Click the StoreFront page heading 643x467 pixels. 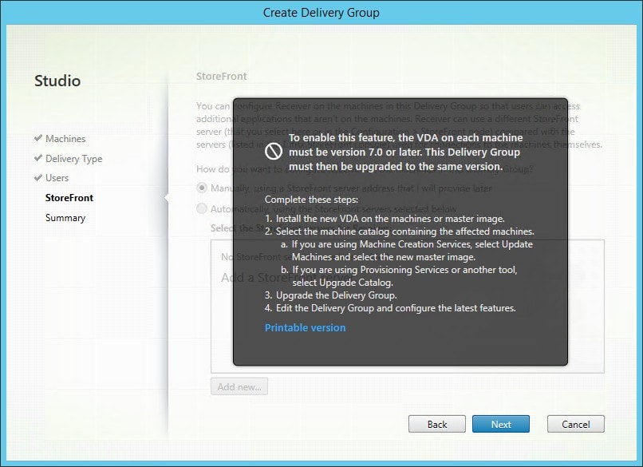pos(222,77)
